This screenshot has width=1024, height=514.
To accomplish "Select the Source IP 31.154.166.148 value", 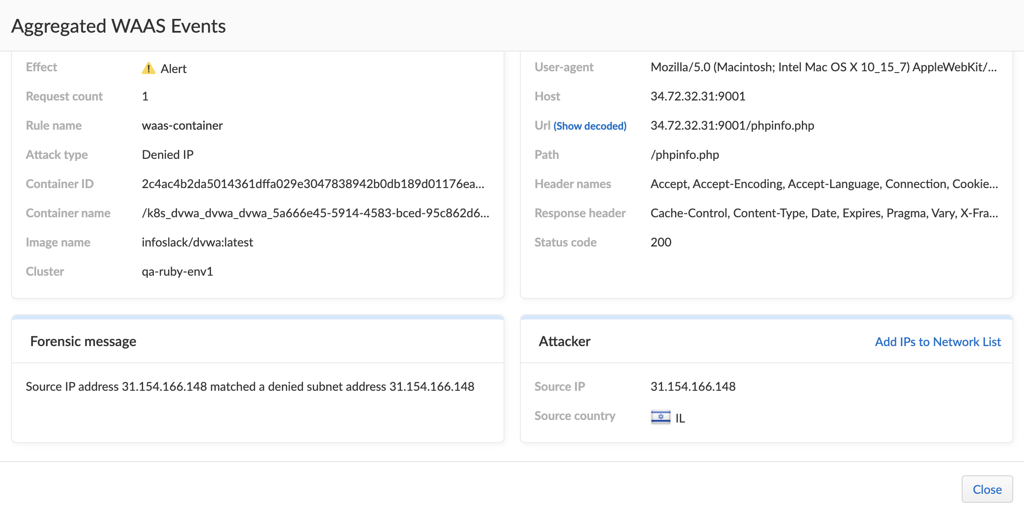I will click(x=693, y=386).
